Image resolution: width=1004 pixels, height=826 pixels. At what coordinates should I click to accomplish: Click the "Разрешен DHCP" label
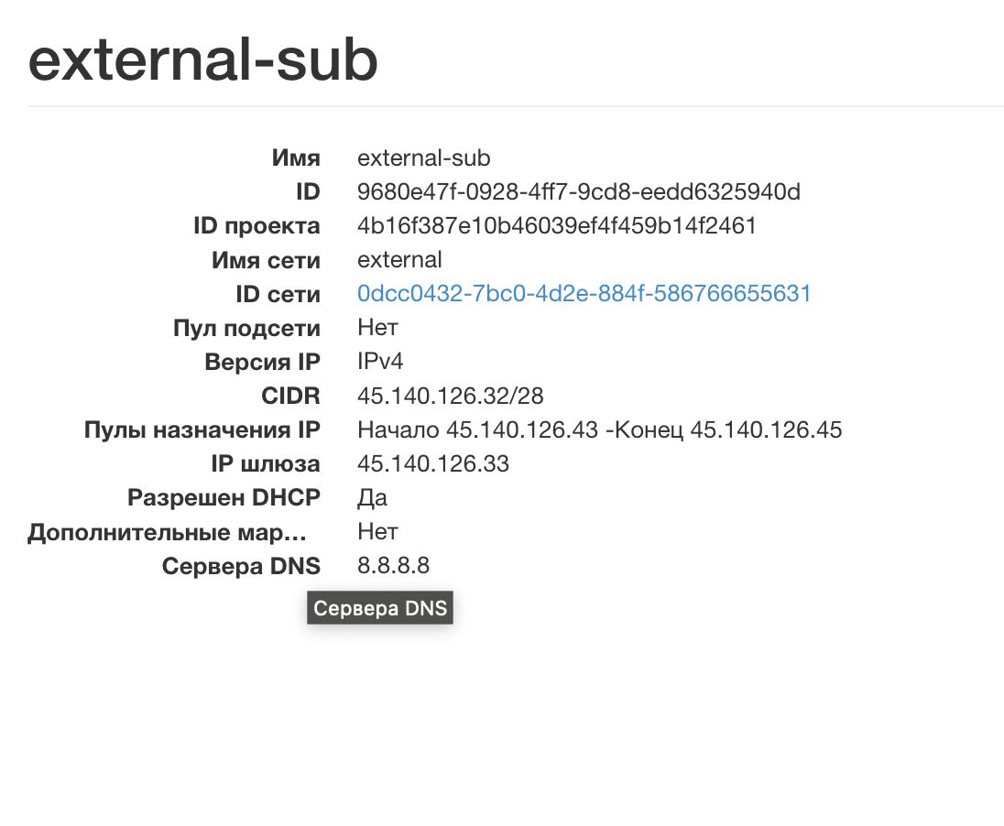coord(224,498)
